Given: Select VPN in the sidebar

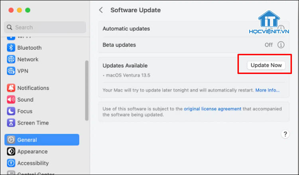Looking at the screenshot, I should tap(23, 71).
